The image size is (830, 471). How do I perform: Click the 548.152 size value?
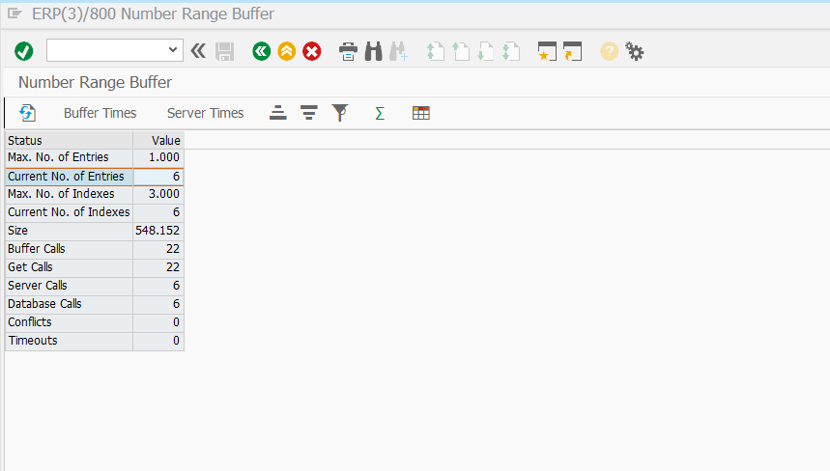pos(157,231)
